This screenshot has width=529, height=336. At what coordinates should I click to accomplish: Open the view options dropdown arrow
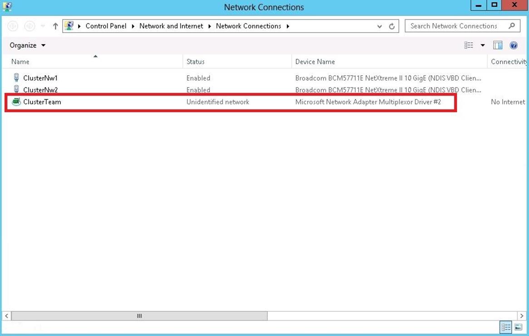pyautogui.click(x=483, y=45)
